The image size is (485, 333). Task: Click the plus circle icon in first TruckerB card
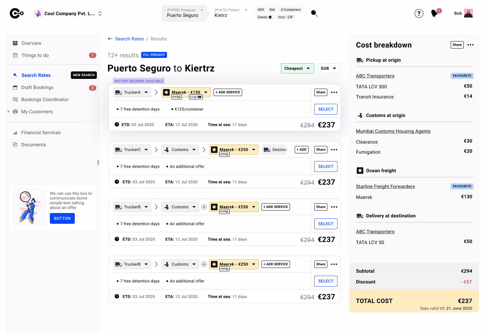[204, 207]
